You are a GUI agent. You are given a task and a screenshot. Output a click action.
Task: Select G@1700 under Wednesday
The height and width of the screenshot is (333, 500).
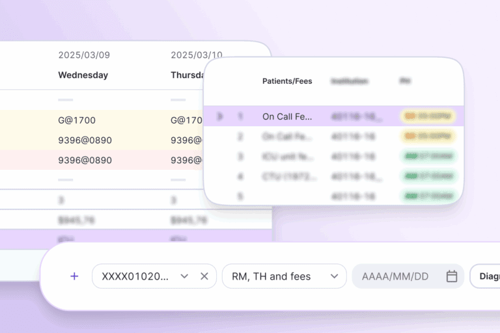pos(77,120)
